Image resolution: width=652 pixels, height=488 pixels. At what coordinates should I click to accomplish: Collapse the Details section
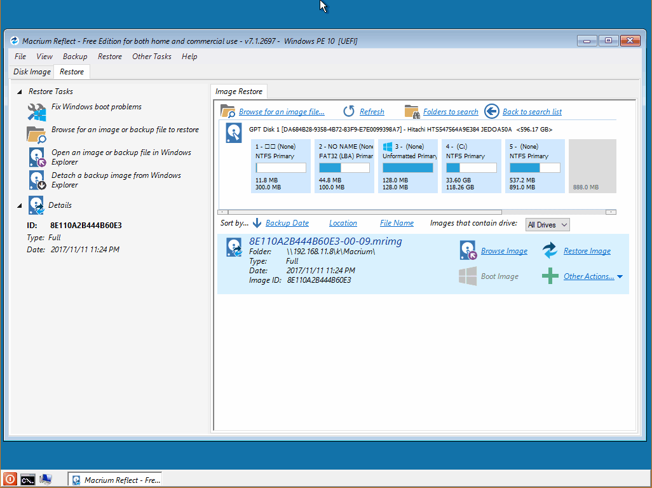click(19, 205)
